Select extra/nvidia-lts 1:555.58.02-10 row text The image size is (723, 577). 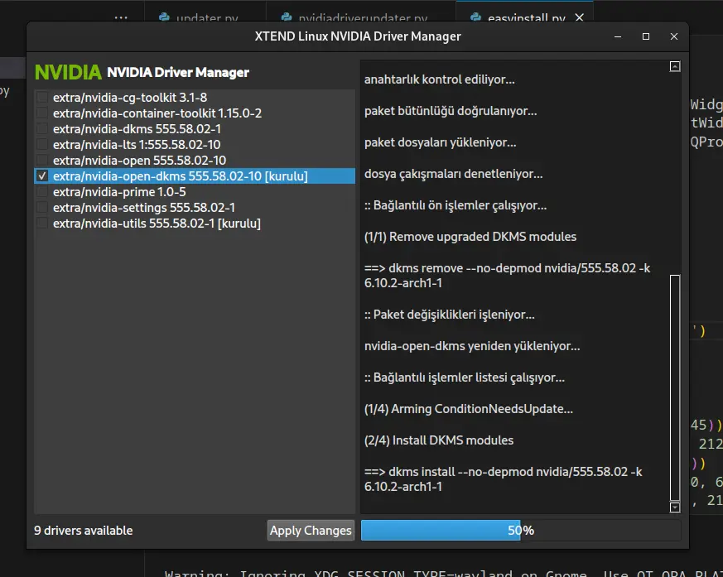[137, 144]
